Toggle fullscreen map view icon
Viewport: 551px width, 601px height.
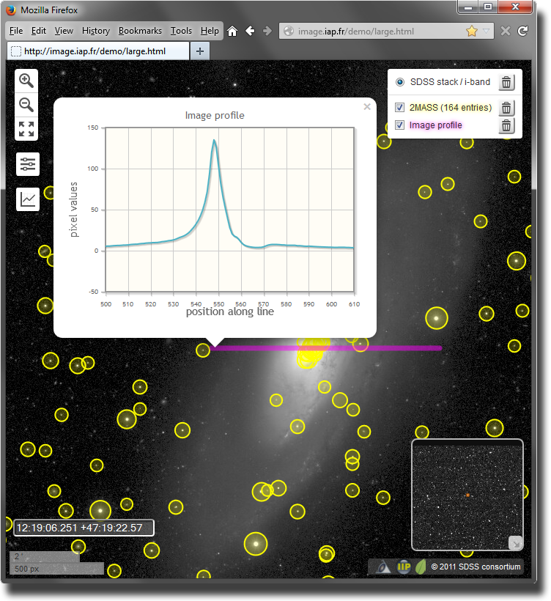[x=26, y=129]
